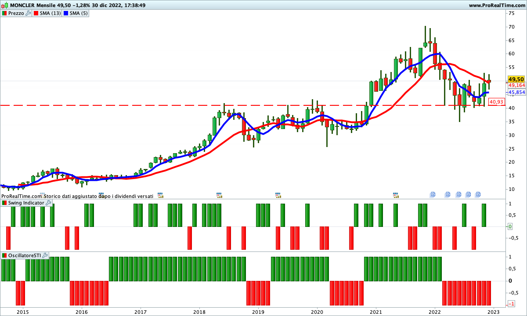The width and height of the screenshot is (527, 316).
Task: Click the 65 price axis label
Action: tap(512, 40)
